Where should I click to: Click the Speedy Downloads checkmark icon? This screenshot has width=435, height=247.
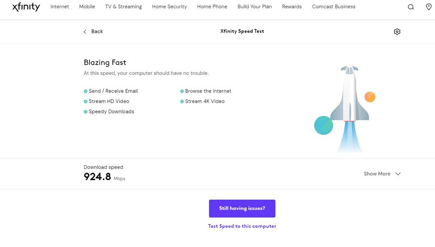85,112
